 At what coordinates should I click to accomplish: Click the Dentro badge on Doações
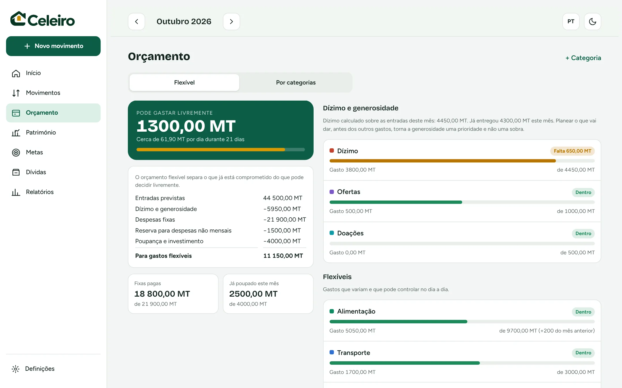coord(583,234)
